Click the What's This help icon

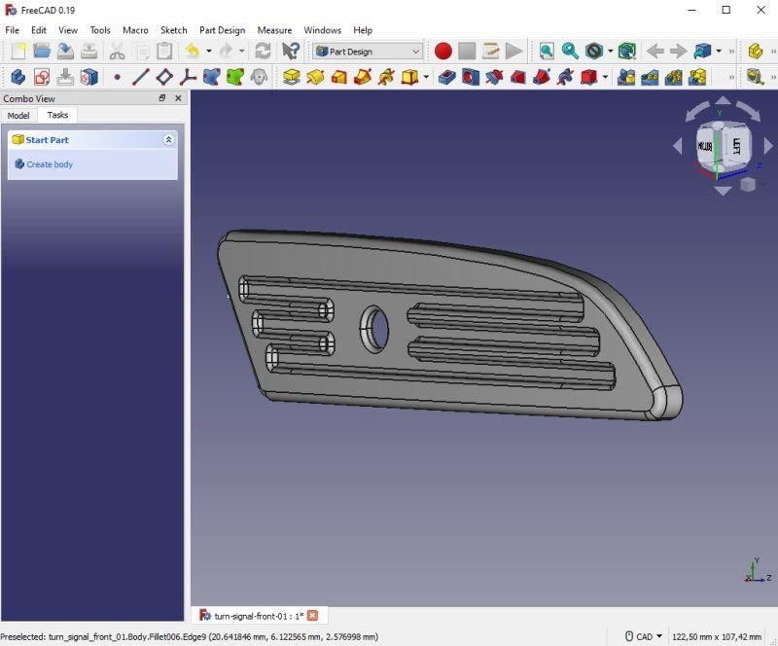290,51
